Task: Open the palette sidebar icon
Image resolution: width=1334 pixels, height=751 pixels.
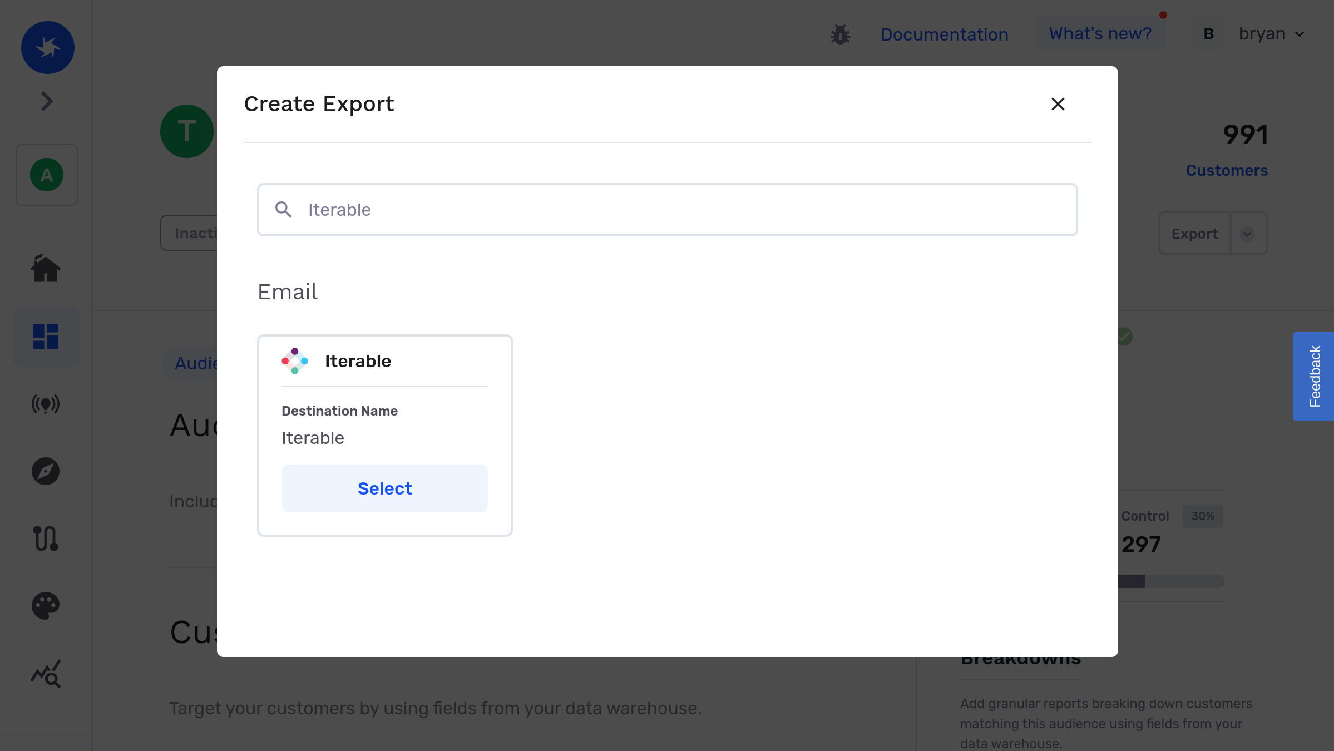Action: [x=46, y=606]
